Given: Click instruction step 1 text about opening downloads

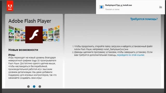Looking at the screenshot, I should 113,48.
